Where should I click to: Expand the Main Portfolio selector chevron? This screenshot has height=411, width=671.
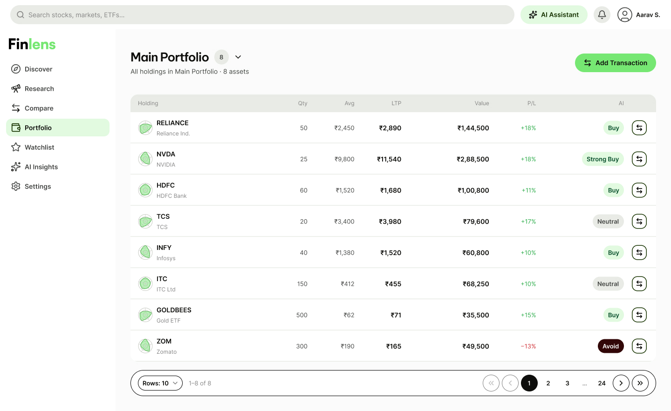[x=238, y=57]
